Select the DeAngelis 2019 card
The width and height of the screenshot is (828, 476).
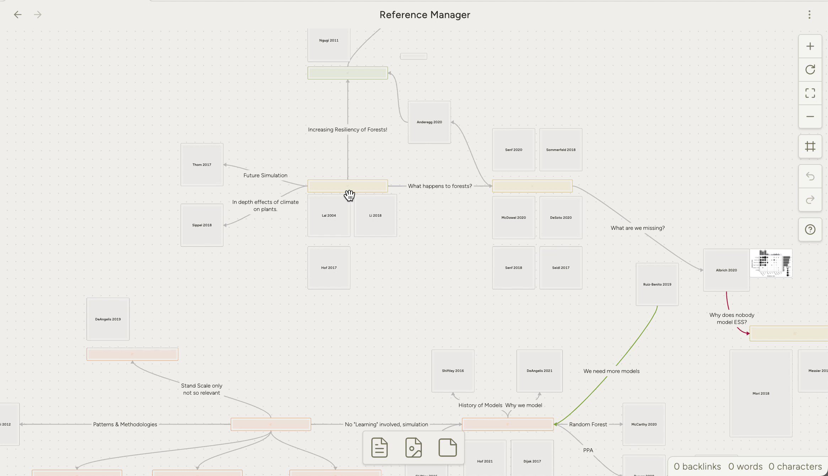click(x=108, y=319)
